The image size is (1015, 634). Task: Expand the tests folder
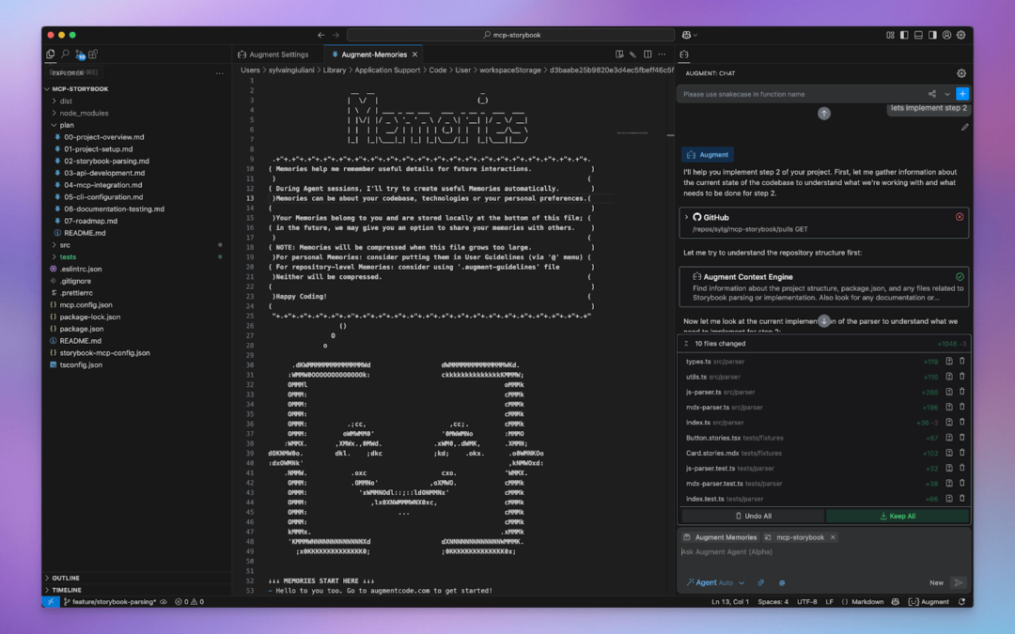[68, 256]
